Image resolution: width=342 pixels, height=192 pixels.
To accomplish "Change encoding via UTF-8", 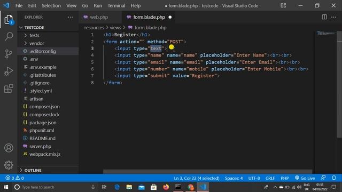I will [x=254, y=178].
